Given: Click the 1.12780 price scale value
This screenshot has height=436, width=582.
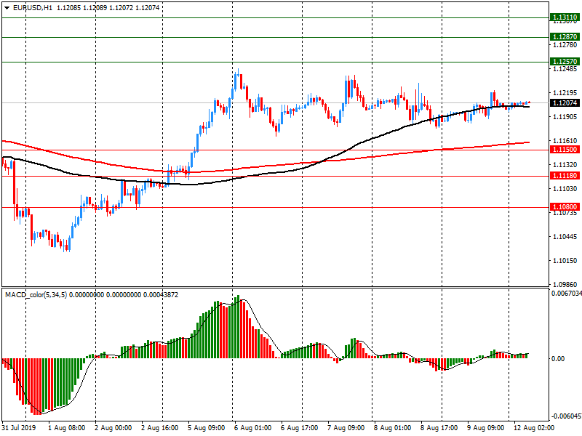Looking at the screenshot, I should [565, 45].
